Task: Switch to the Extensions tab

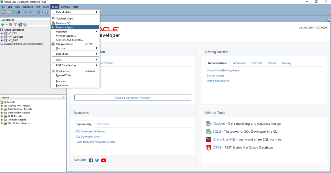Action: pyautogui.click(x=103, y=124)
